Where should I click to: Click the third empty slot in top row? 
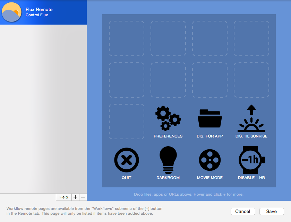(x=210, y=38)
